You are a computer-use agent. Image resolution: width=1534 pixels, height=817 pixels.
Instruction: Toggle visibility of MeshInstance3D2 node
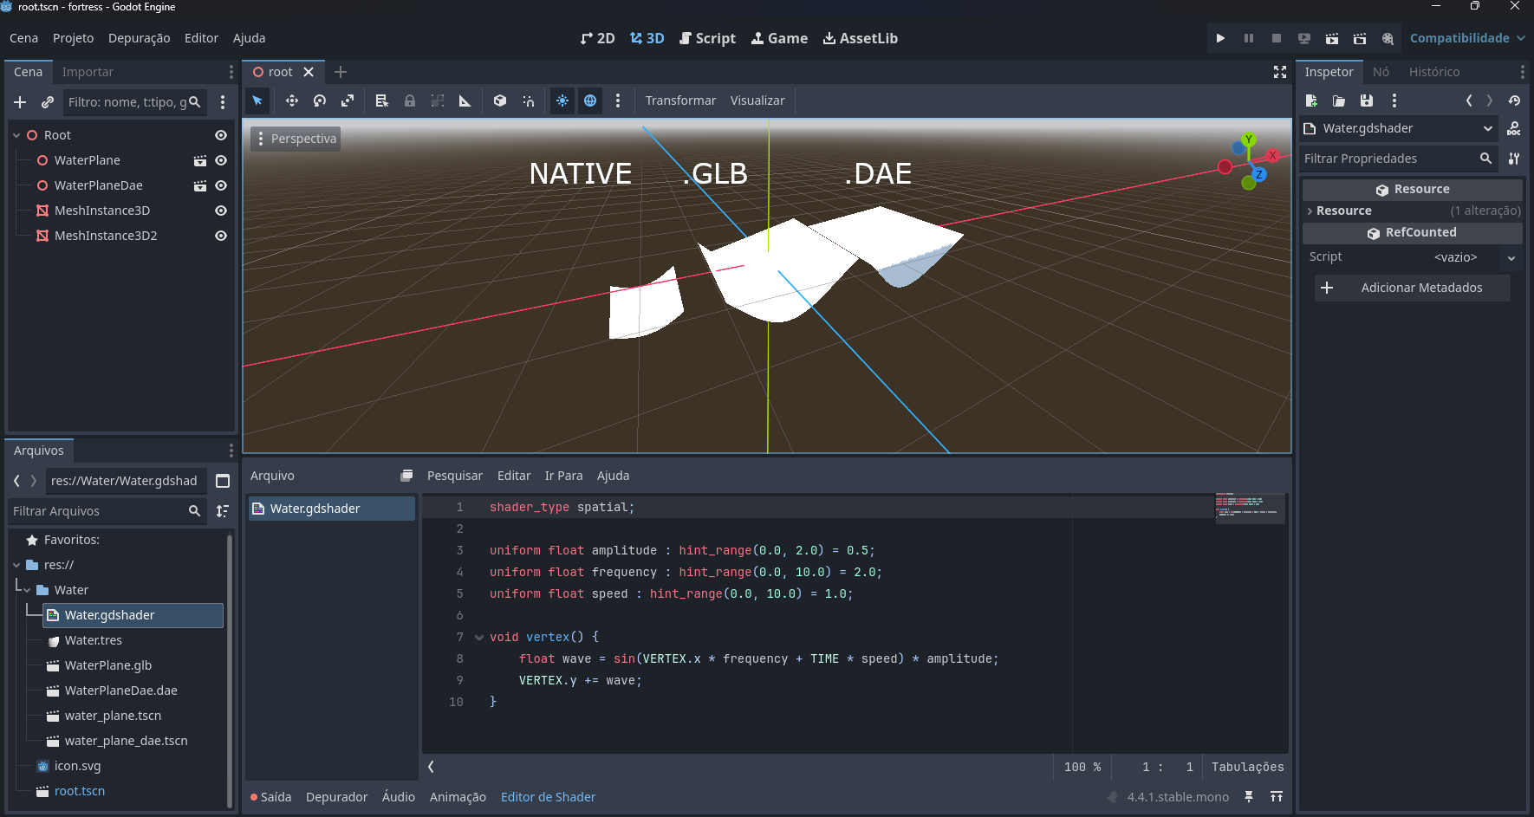tap(221, 236)
